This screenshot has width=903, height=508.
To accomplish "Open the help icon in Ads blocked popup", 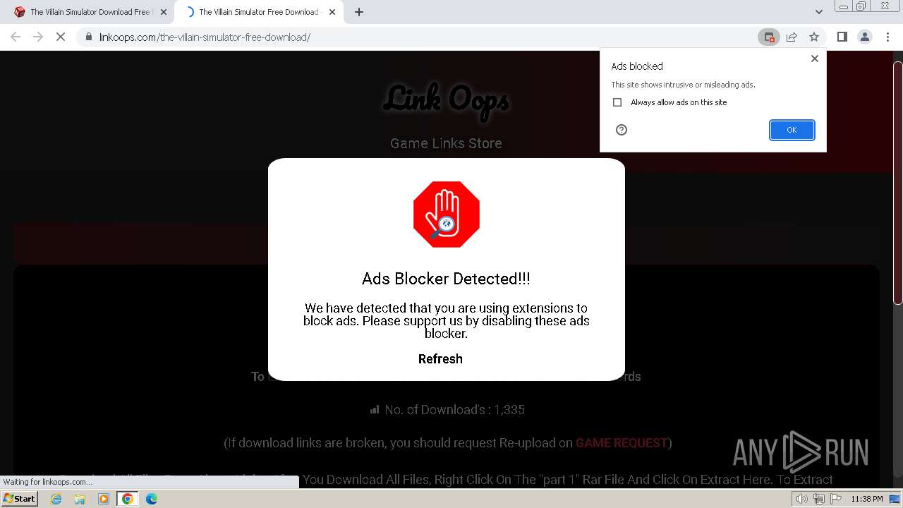I will click(x=622, y=130).
